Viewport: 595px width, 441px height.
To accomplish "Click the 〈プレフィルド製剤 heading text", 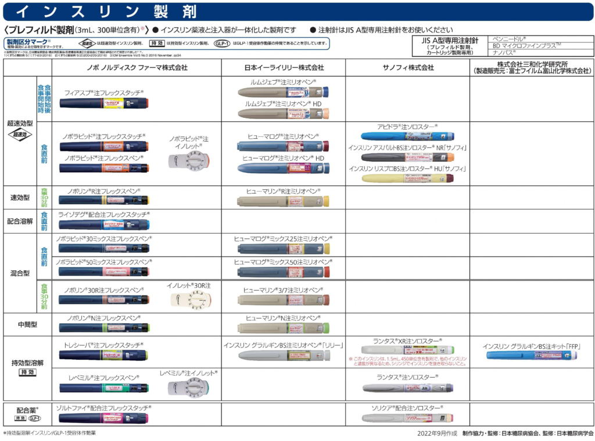I will 39,30.
